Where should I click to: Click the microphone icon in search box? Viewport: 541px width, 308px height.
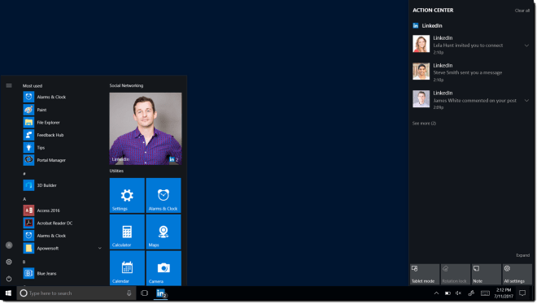pos(129,294)
